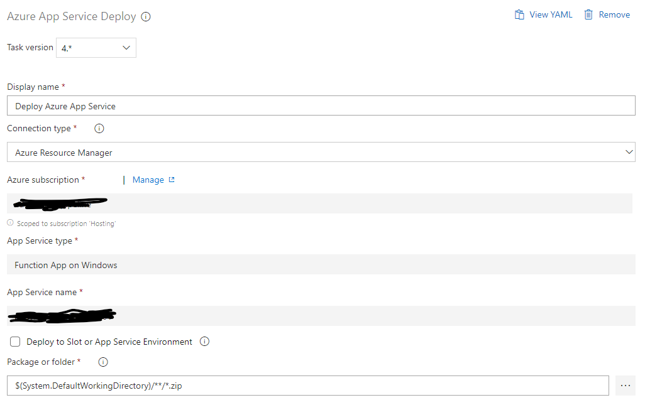645x405 pixels.
Task: Enable Deploy to Slot or App Service Environment
Action: click(x=15, y=342)
